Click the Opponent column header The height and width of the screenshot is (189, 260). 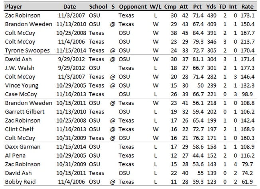pos(133,7)
